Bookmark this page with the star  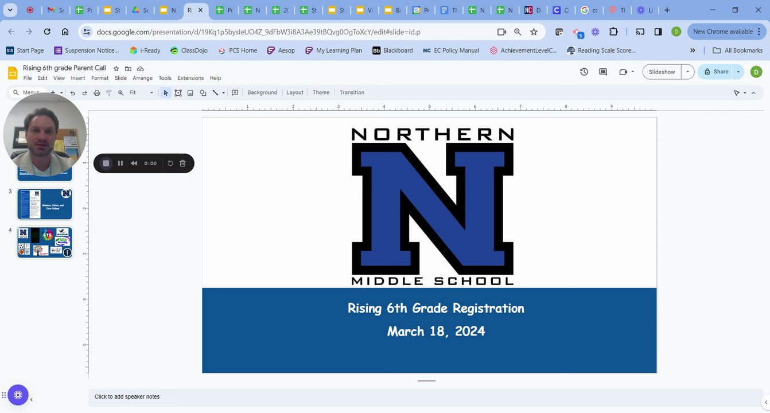point(534,32)
